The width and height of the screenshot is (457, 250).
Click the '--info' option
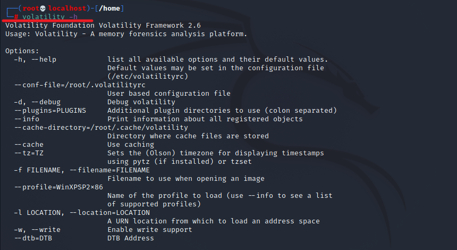pyautogui.click(x=26, y=119)
